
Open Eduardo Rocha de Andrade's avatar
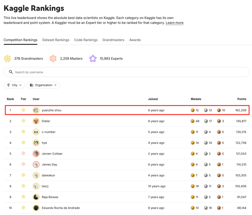pos(36,208)
